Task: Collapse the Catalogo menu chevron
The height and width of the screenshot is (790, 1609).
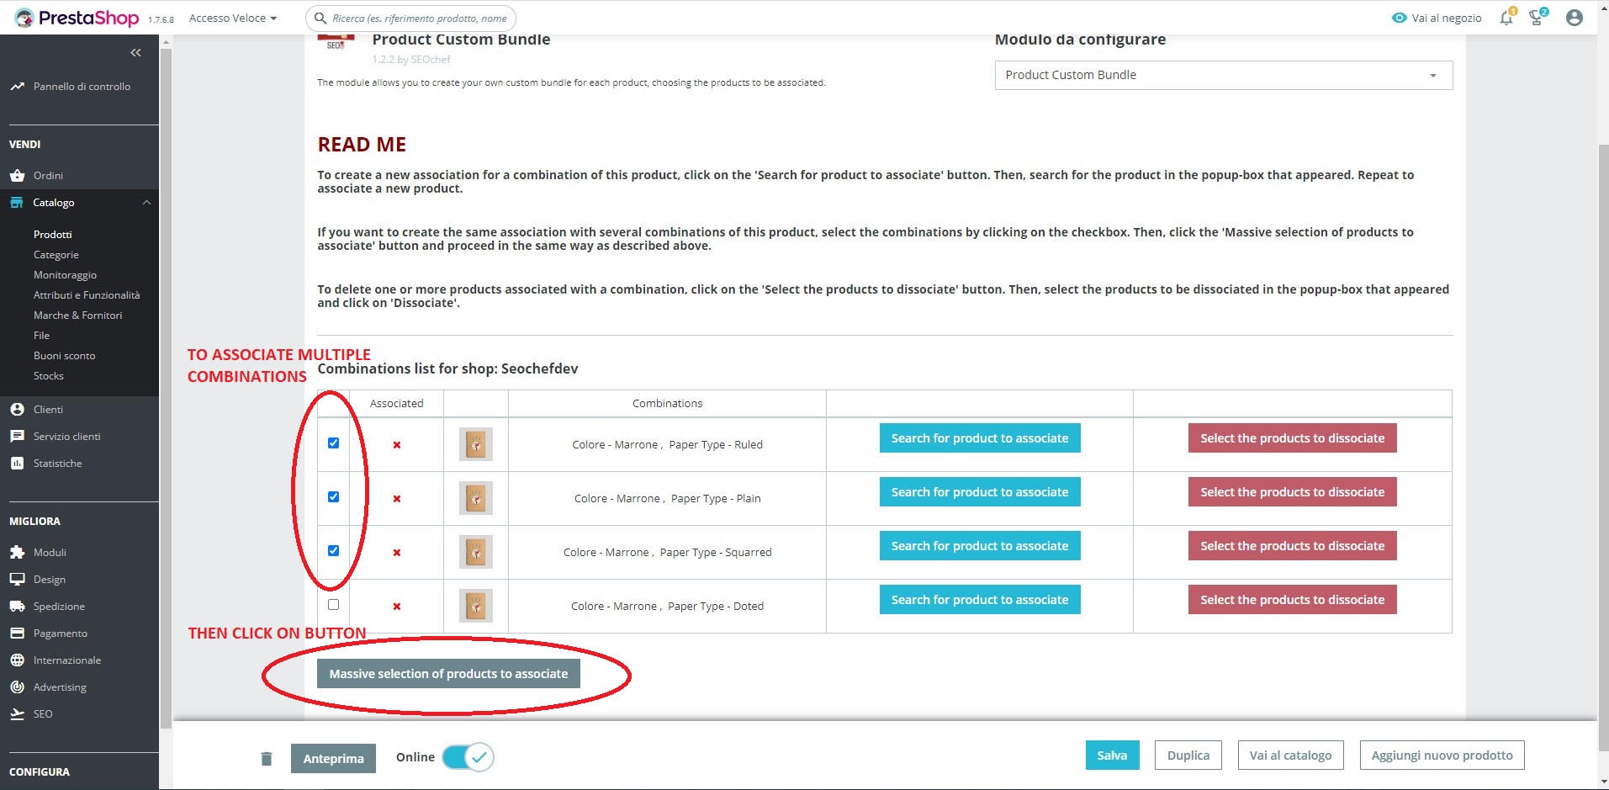Action: [x=146, y=203]
